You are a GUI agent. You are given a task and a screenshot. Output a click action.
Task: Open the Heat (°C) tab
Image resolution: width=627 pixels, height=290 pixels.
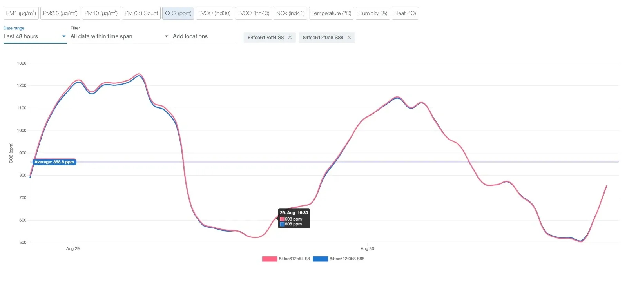(x=405, y=13)
